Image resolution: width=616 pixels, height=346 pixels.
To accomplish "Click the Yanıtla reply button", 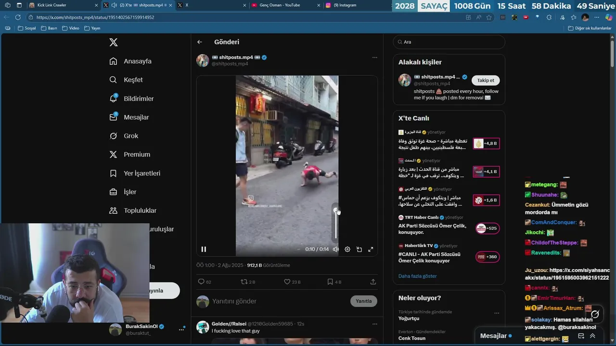I will point(364,301).
